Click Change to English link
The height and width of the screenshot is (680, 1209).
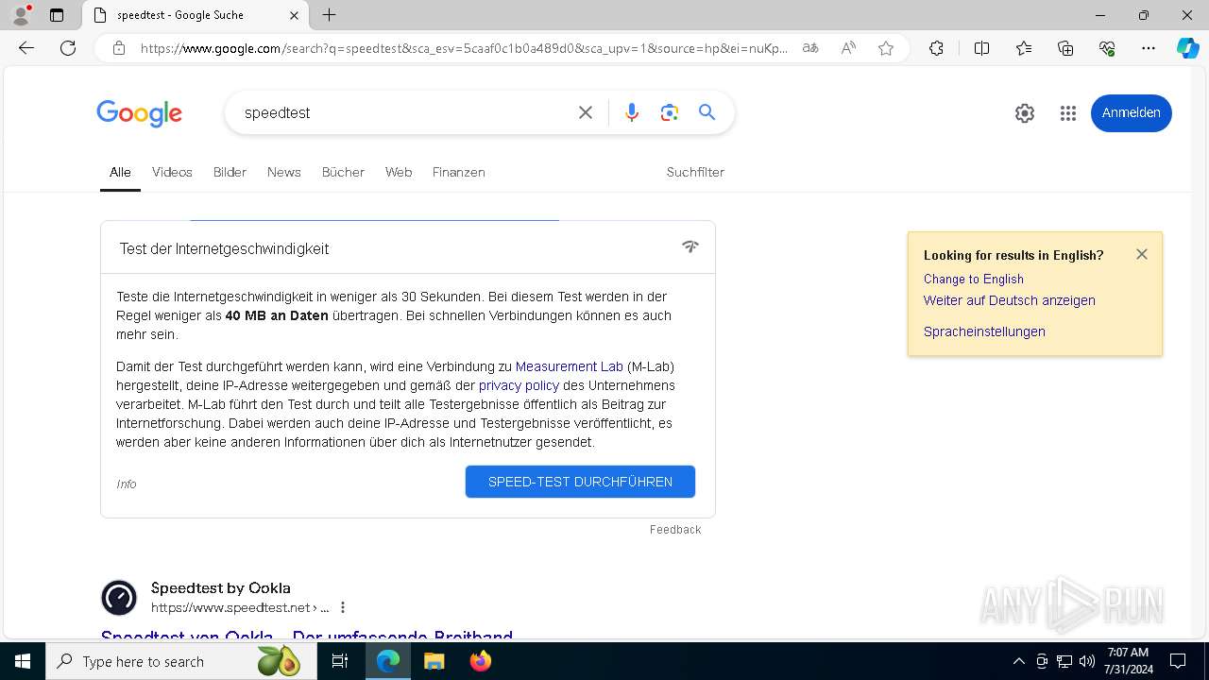[x=974, y=279]
